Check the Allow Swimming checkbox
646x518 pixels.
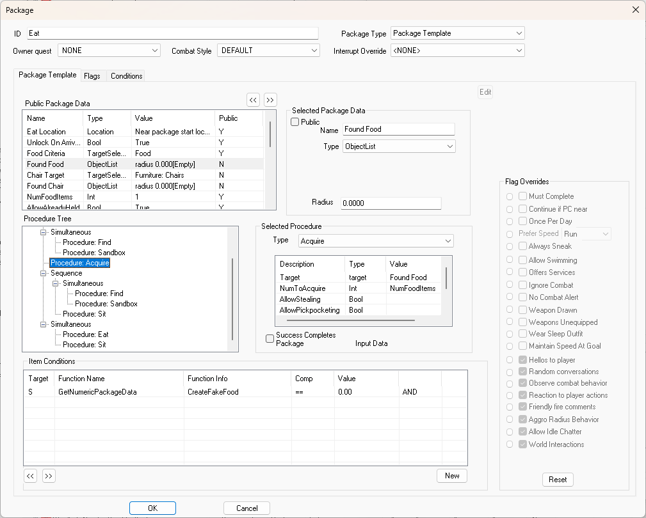(x=523, y=260)
